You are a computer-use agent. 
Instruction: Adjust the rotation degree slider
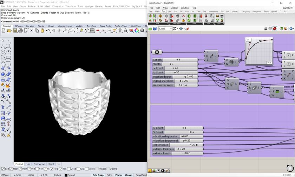(x=184, y=77)
